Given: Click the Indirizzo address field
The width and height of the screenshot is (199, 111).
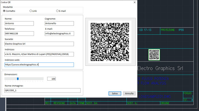Looking at the screenshot, I should click(x=39, y=54).
